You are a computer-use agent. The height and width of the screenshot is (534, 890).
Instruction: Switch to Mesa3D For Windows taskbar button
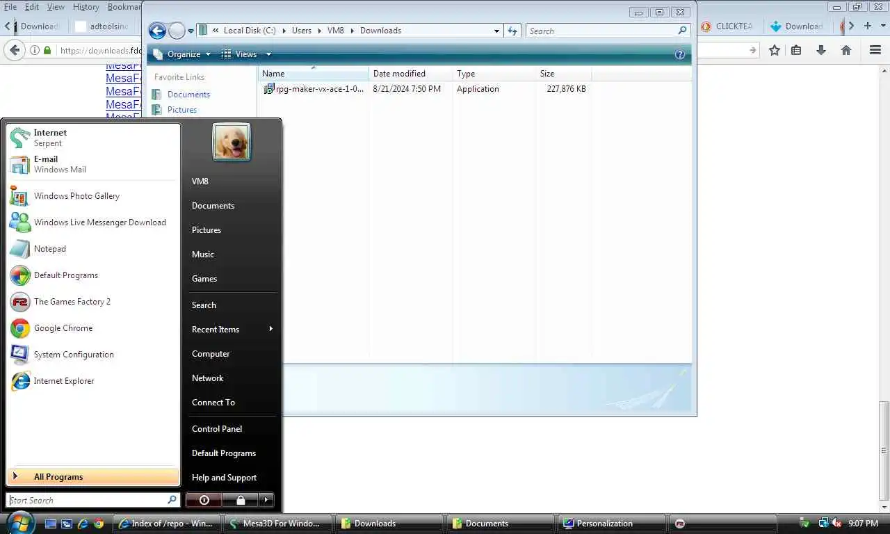click(x=279, y=524)
